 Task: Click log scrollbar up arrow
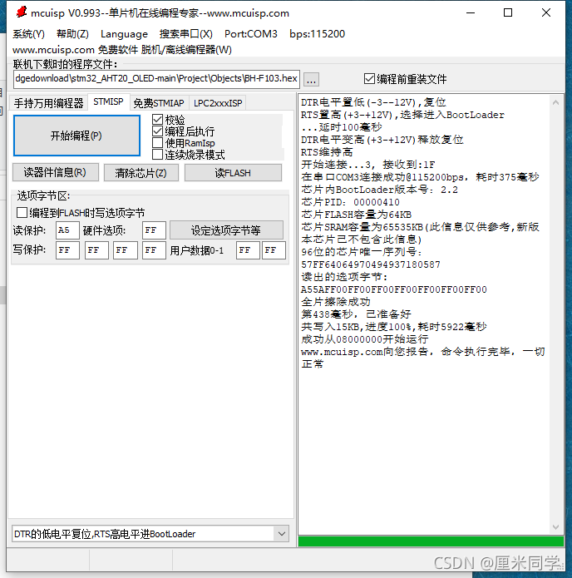[555, 103]
